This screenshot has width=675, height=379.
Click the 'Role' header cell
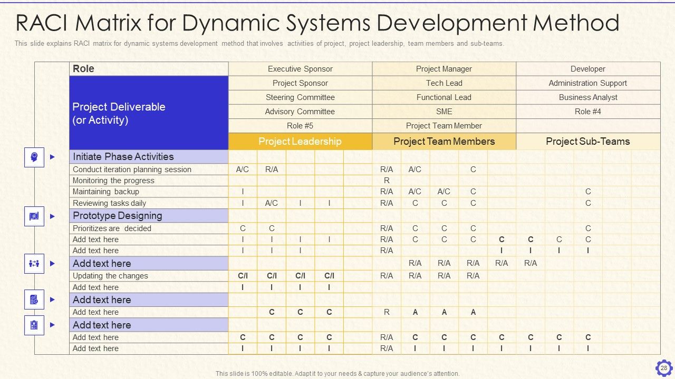[x=149, y=69]
